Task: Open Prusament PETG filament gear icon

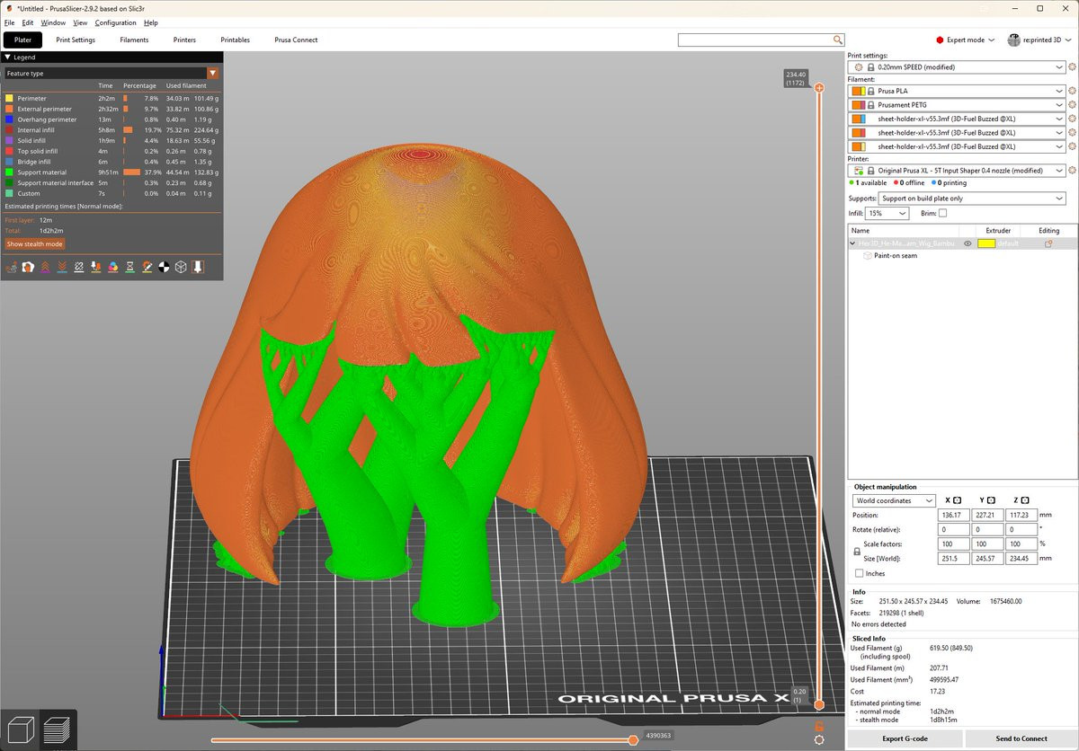Action: (x=1072, y=105)
